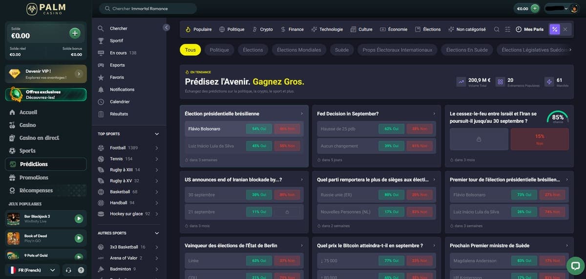Open filter sliders icon in category bar
This screenshot has width=586, height=279.
pos(508,29)
